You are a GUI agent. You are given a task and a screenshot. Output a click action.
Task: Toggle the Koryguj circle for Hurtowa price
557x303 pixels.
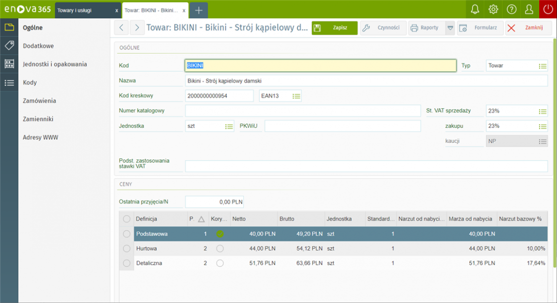tap(220, 248)
